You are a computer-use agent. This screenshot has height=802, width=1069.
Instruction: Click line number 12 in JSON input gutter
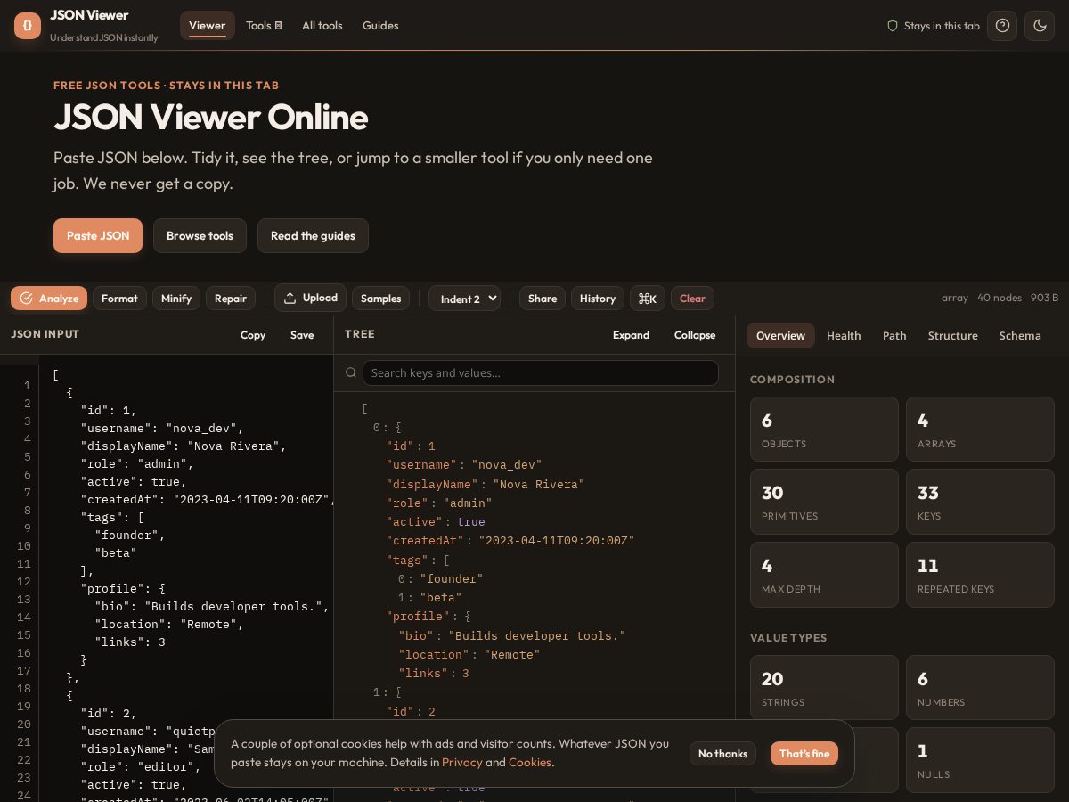point(23,581)
